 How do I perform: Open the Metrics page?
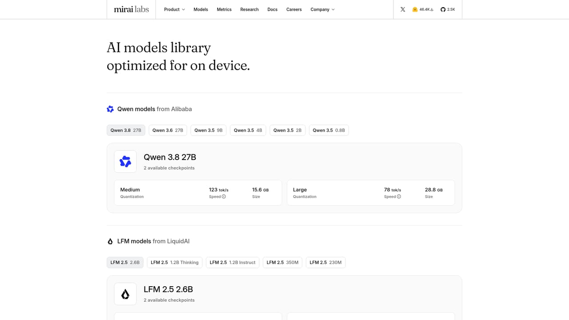point(224,9)
